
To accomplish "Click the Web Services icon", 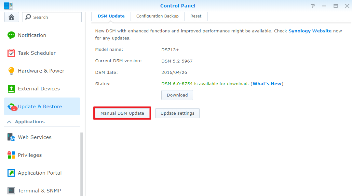I will [11, 137].
